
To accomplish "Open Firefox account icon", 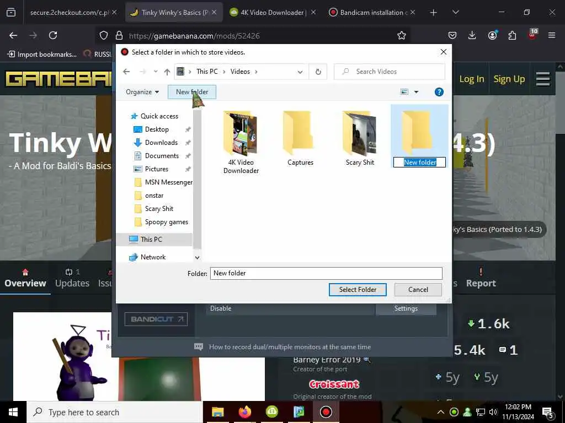I will point(492,35).
